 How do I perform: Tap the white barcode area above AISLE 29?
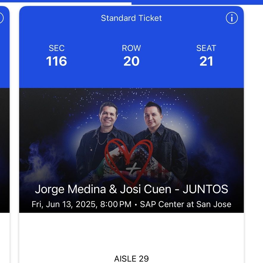pyautogui.click(x=131, y=233)
